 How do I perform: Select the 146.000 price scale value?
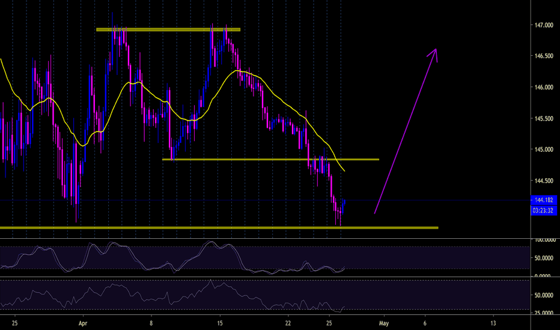coord(544,87)
